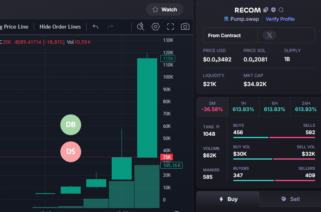The width and height of the screenshot is (321, 212).
Task: Click the Vol 10.59K indicator label
Action: click(79, 42)
